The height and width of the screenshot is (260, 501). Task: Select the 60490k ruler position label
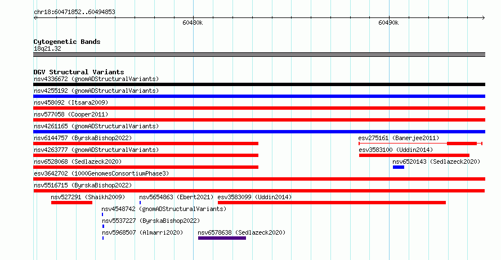pyautogui.click(x=388, y=23)
